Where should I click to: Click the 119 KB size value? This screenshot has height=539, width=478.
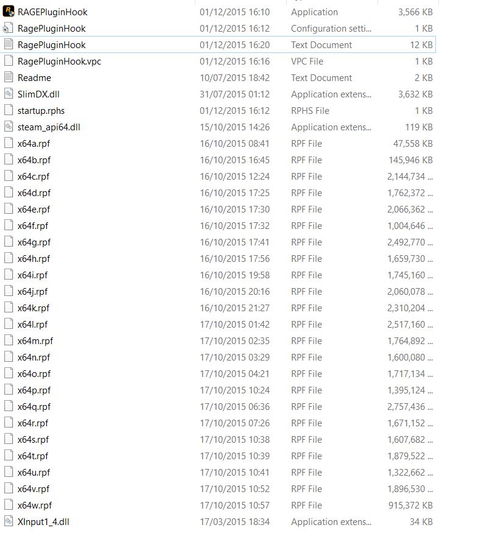[419, 127]
